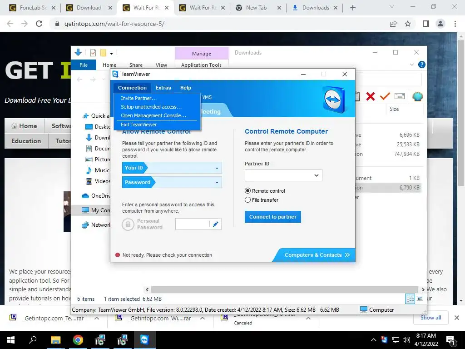Click the TeamViewer logo icon in banner
The width and height of the screenshot is (465, 349).
tap(334, 99)
